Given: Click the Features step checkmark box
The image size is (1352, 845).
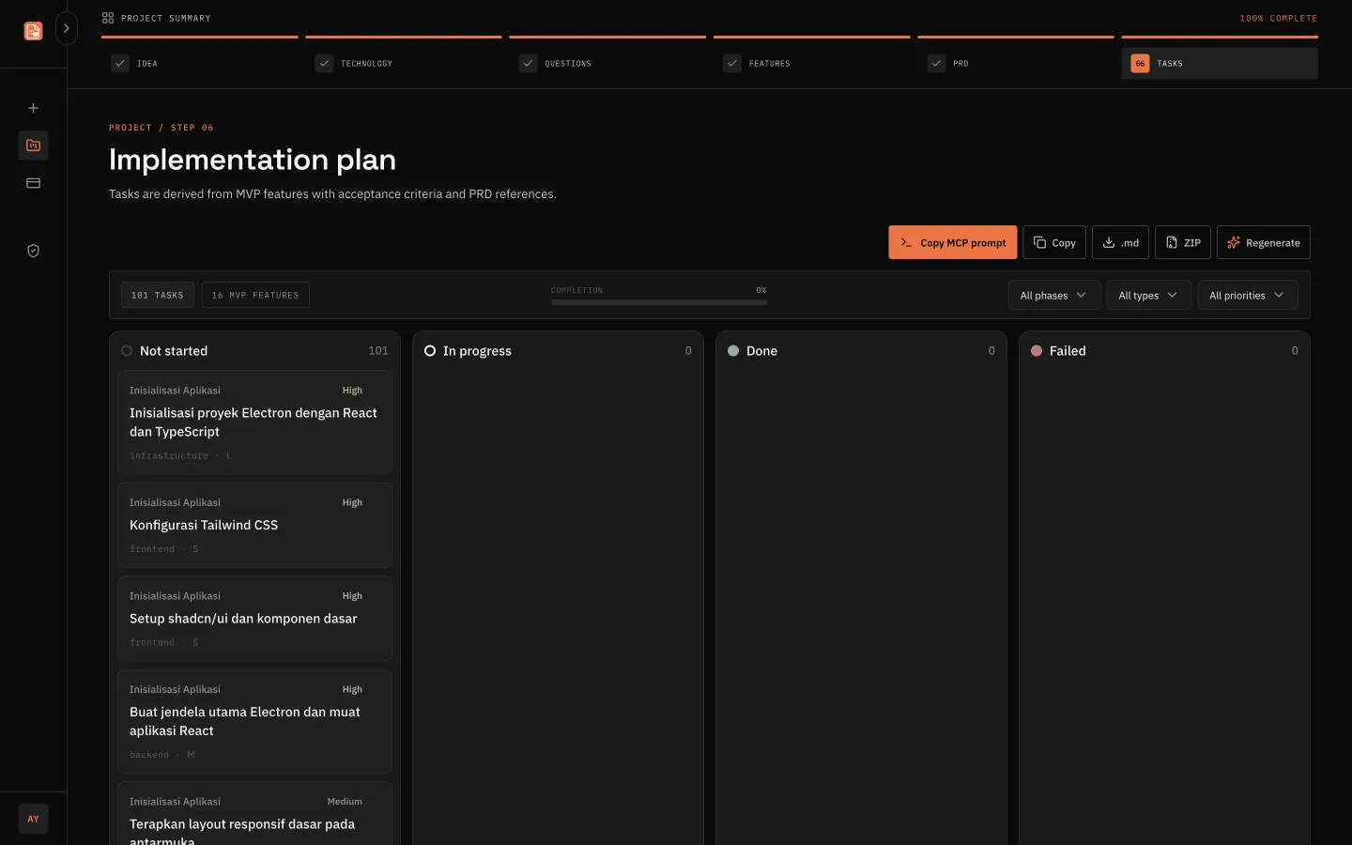Looking at the screenshot, I should click(732, 64).
